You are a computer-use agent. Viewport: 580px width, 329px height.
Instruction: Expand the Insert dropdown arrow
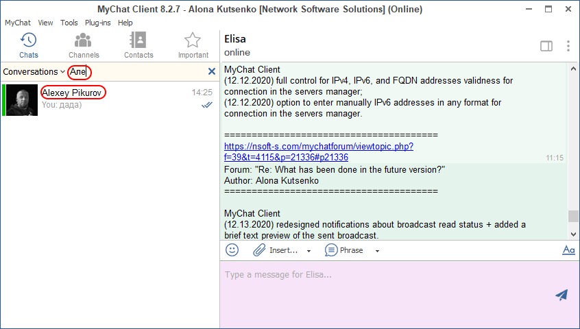coord(309,251)
